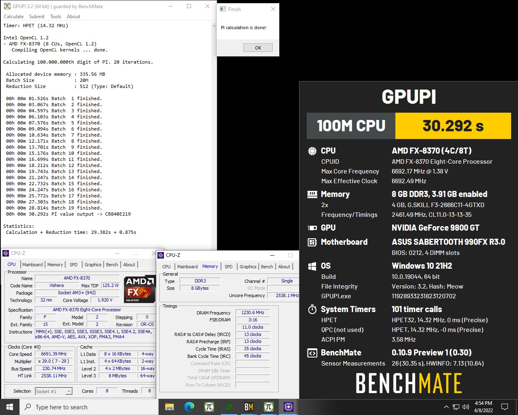Screen dimensions: 518x415
Task: Minimize the processor CPU-Z window
Action: coord(117,253)
